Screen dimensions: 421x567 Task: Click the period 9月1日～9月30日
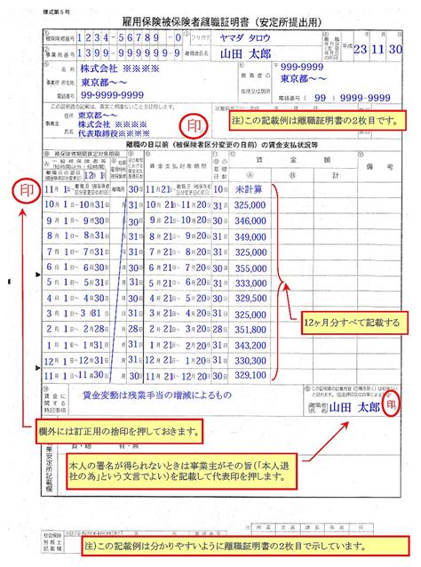click(77, 220)
